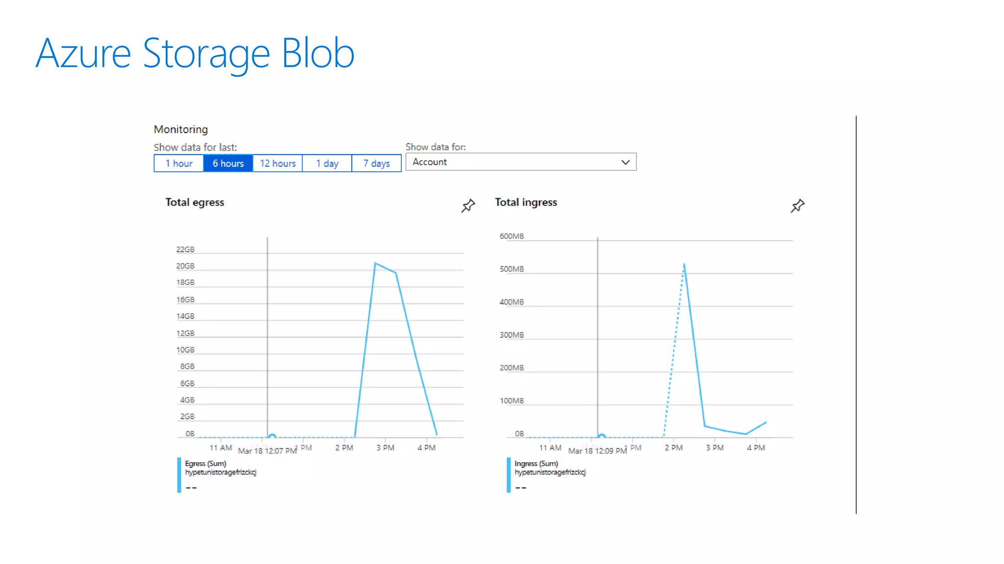The image size is (1004, 564).
Task: Click the egress chart peak near 3 PM
Action: (x=375, y=263)
